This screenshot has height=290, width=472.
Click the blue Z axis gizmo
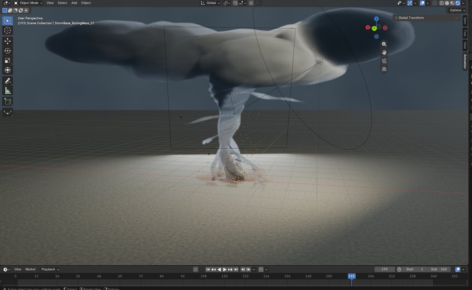[376, 19]
